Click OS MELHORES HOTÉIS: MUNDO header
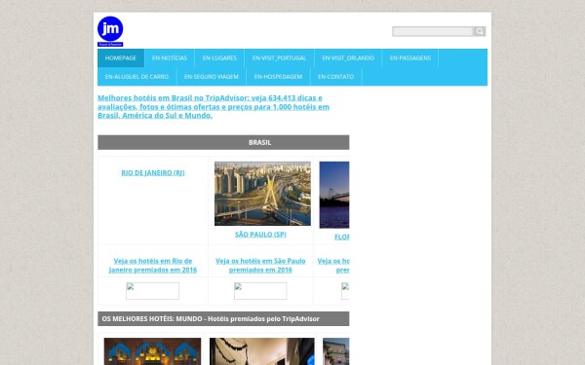The image size is (585, 365). [x=223, y=319]
